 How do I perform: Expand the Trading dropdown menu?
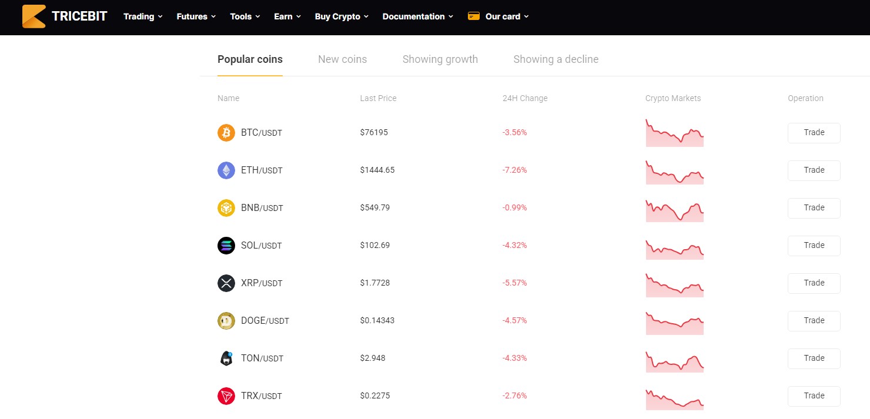143,16
